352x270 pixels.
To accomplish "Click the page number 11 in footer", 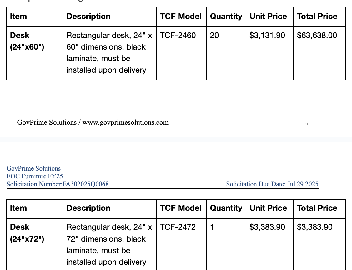I will point(306,123).
